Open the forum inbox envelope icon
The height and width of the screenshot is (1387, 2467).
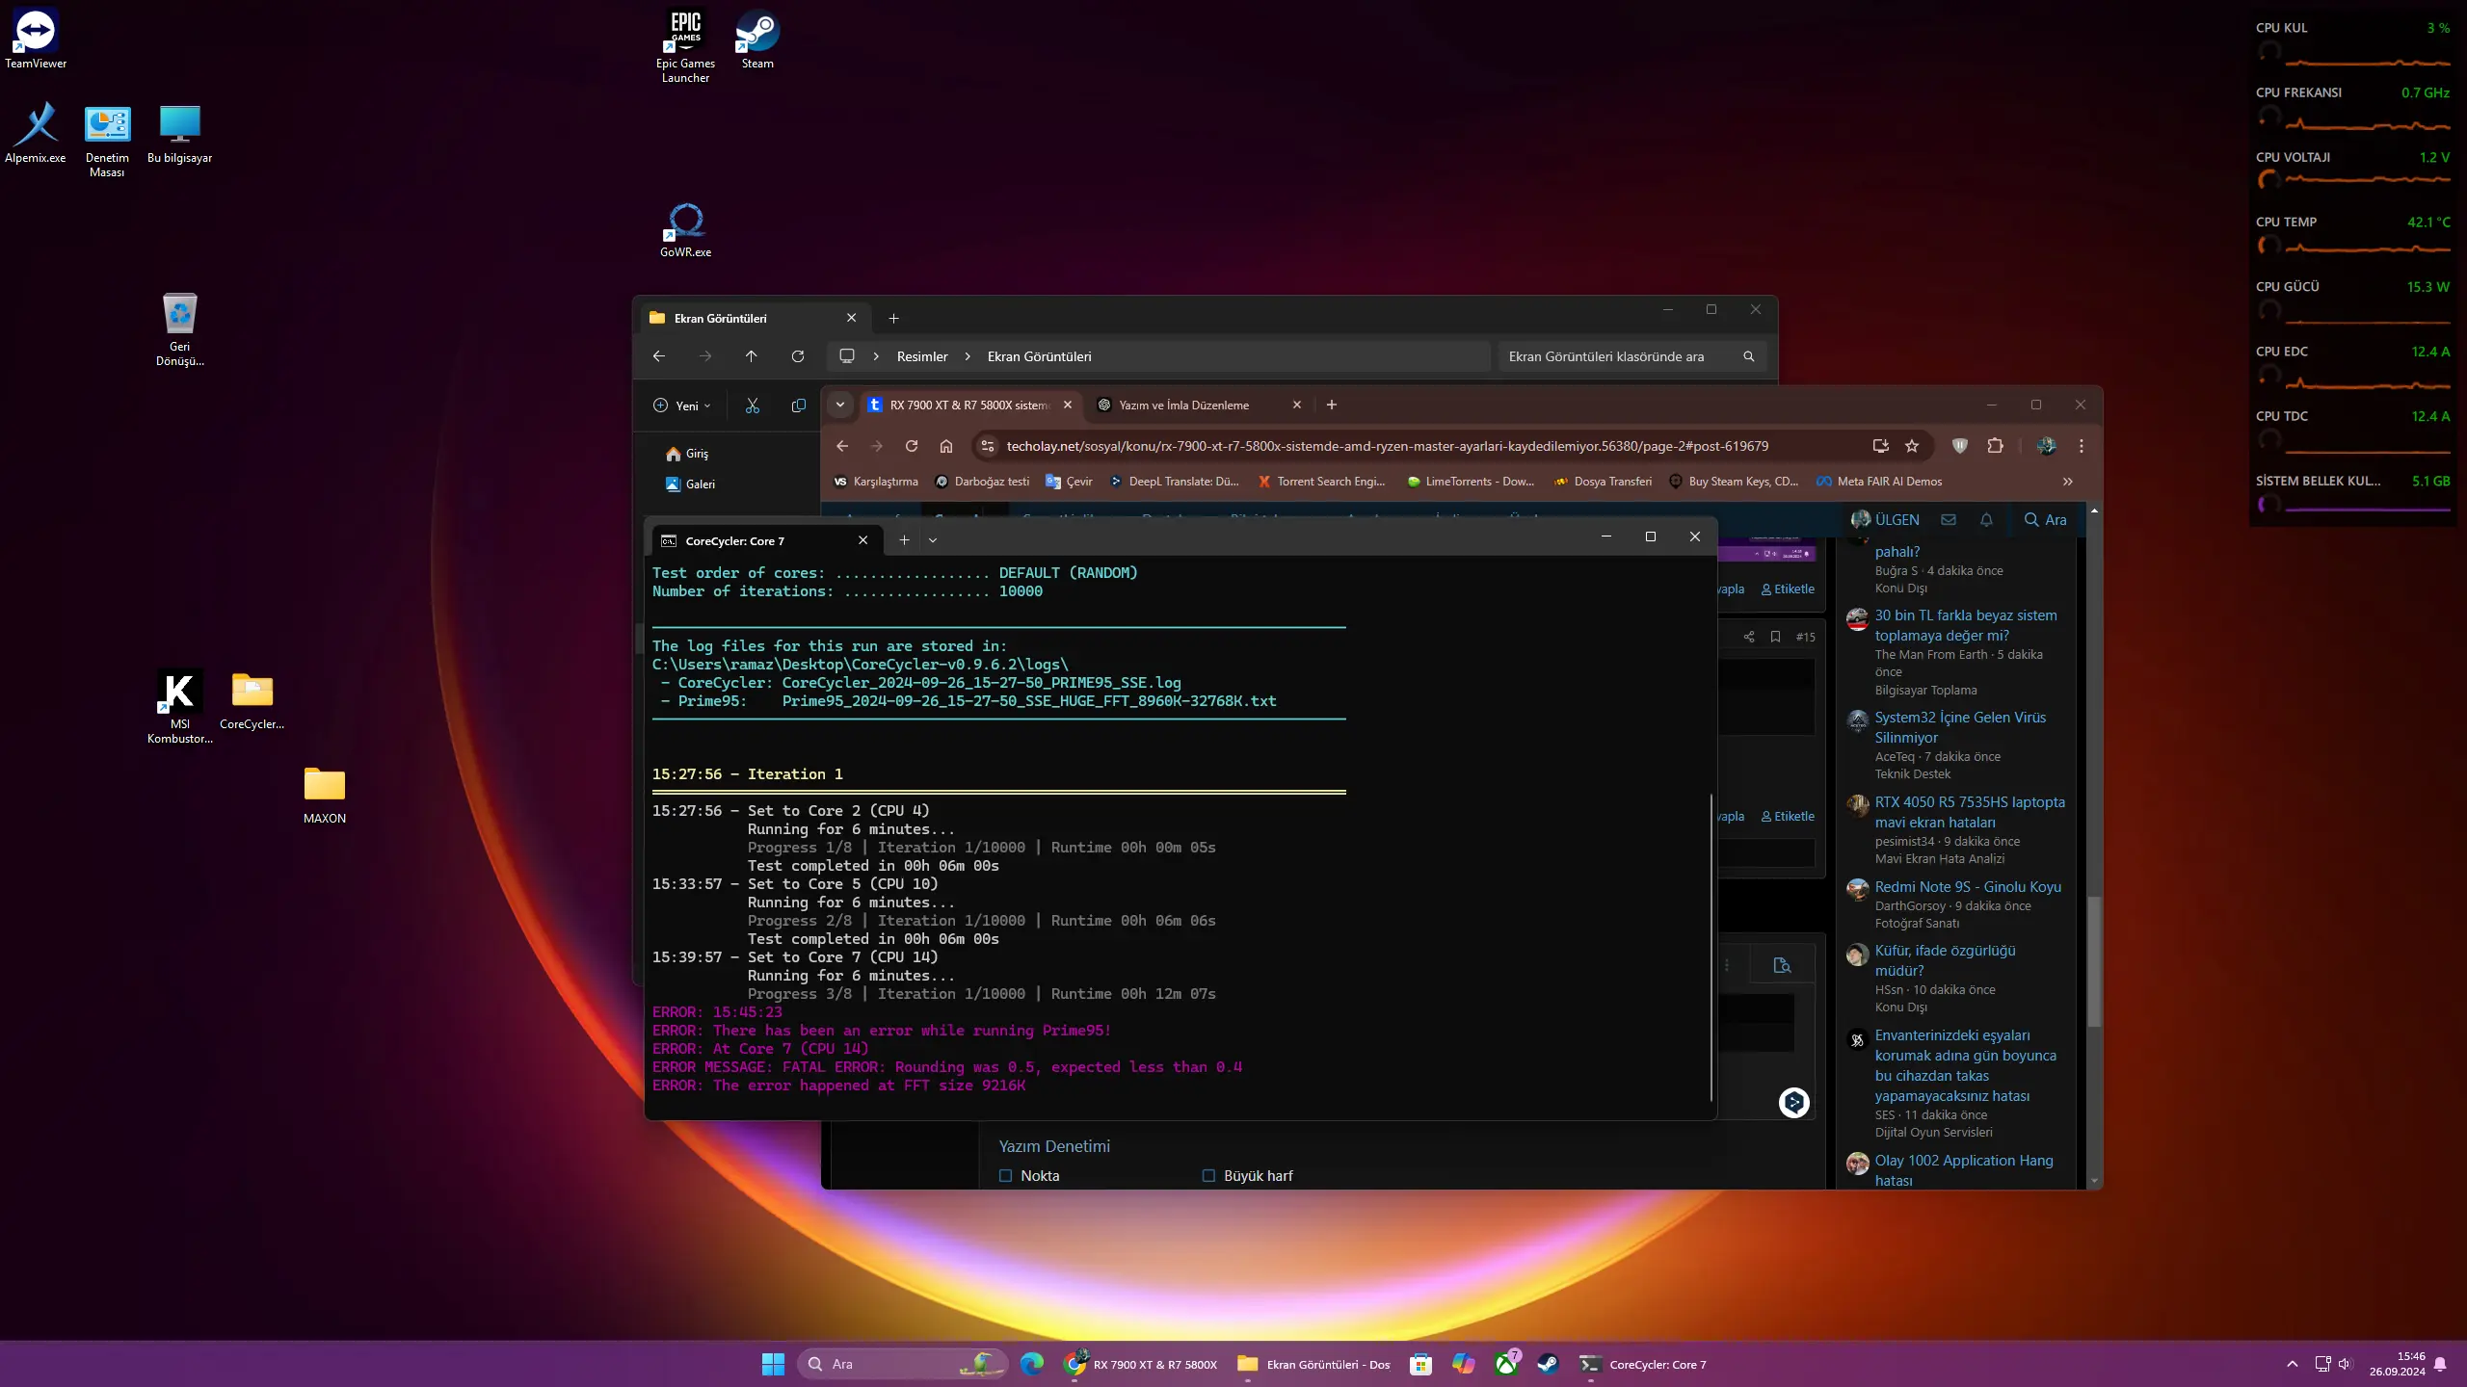(x=1949, y=520)
